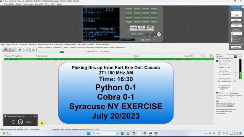The width and height of the screenshot is (244, 137).
Task: Select the VOX radio button
Action: (x=217, y=98)
